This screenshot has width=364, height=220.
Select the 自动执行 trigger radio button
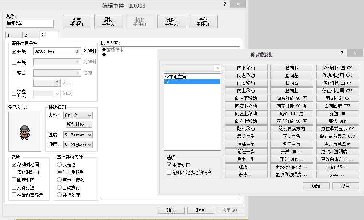click(x=59, y=187)
